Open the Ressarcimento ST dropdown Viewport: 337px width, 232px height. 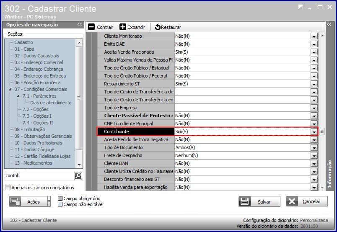click(x=314, y=84)
